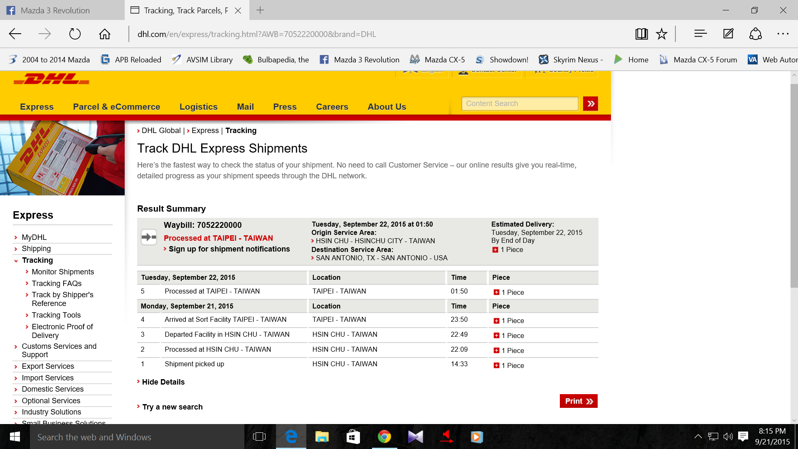Submit content search with red arrow button
Screen dimensions: 798x449
[590, 104]
